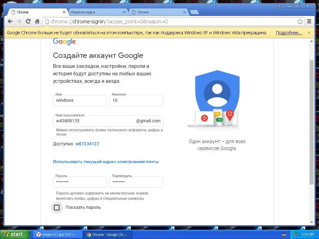
Task: Focus the Фамилия field containing 10
Action: coord(136,101)
